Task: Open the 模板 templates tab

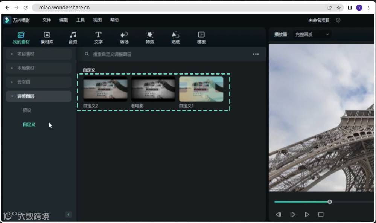Action: 201,38
